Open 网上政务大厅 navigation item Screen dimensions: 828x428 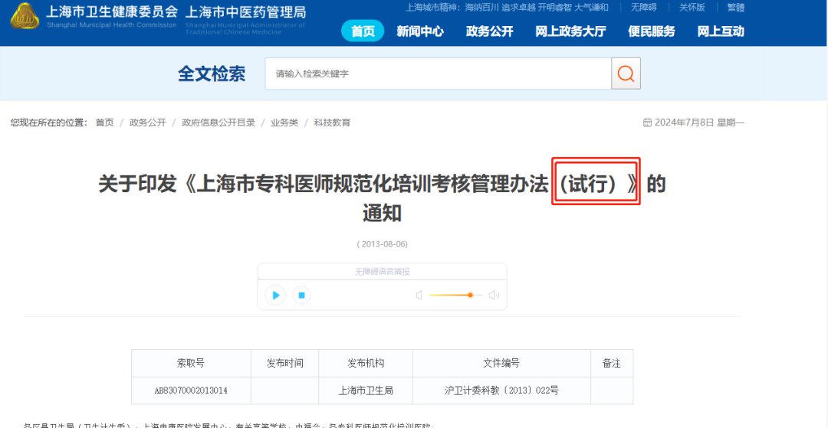[570, 31]
